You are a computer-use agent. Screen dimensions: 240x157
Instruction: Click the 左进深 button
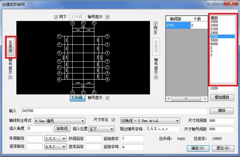(x=10, y=46)
